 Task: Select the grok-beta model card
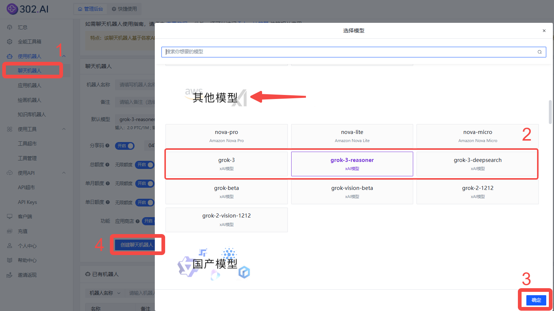pyautogui.click(x=227, y=192)
